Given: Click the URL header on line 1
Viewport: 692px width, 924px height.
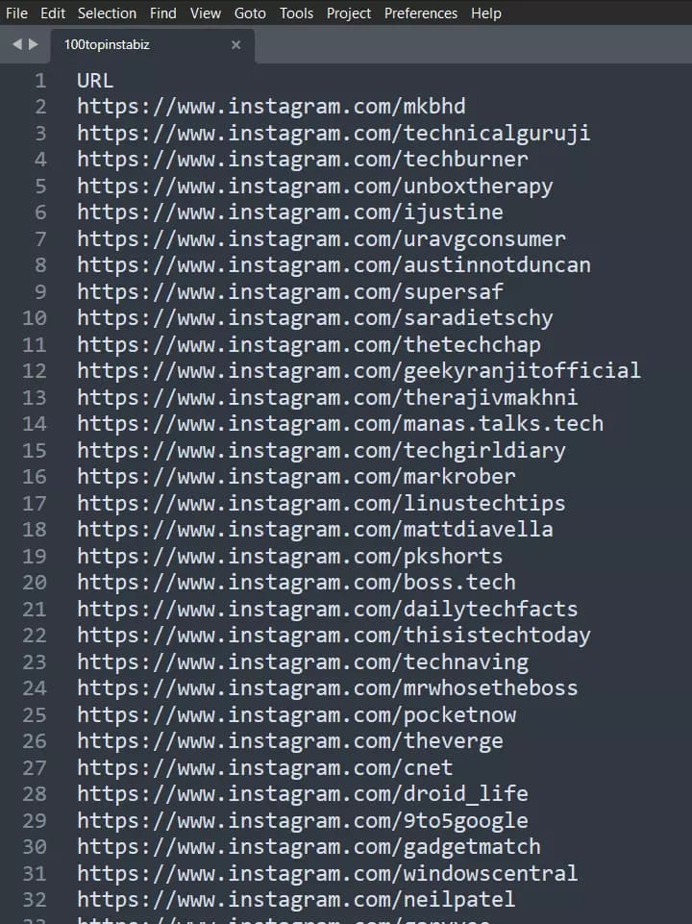Looking at the screenshot, I should 93,80.
